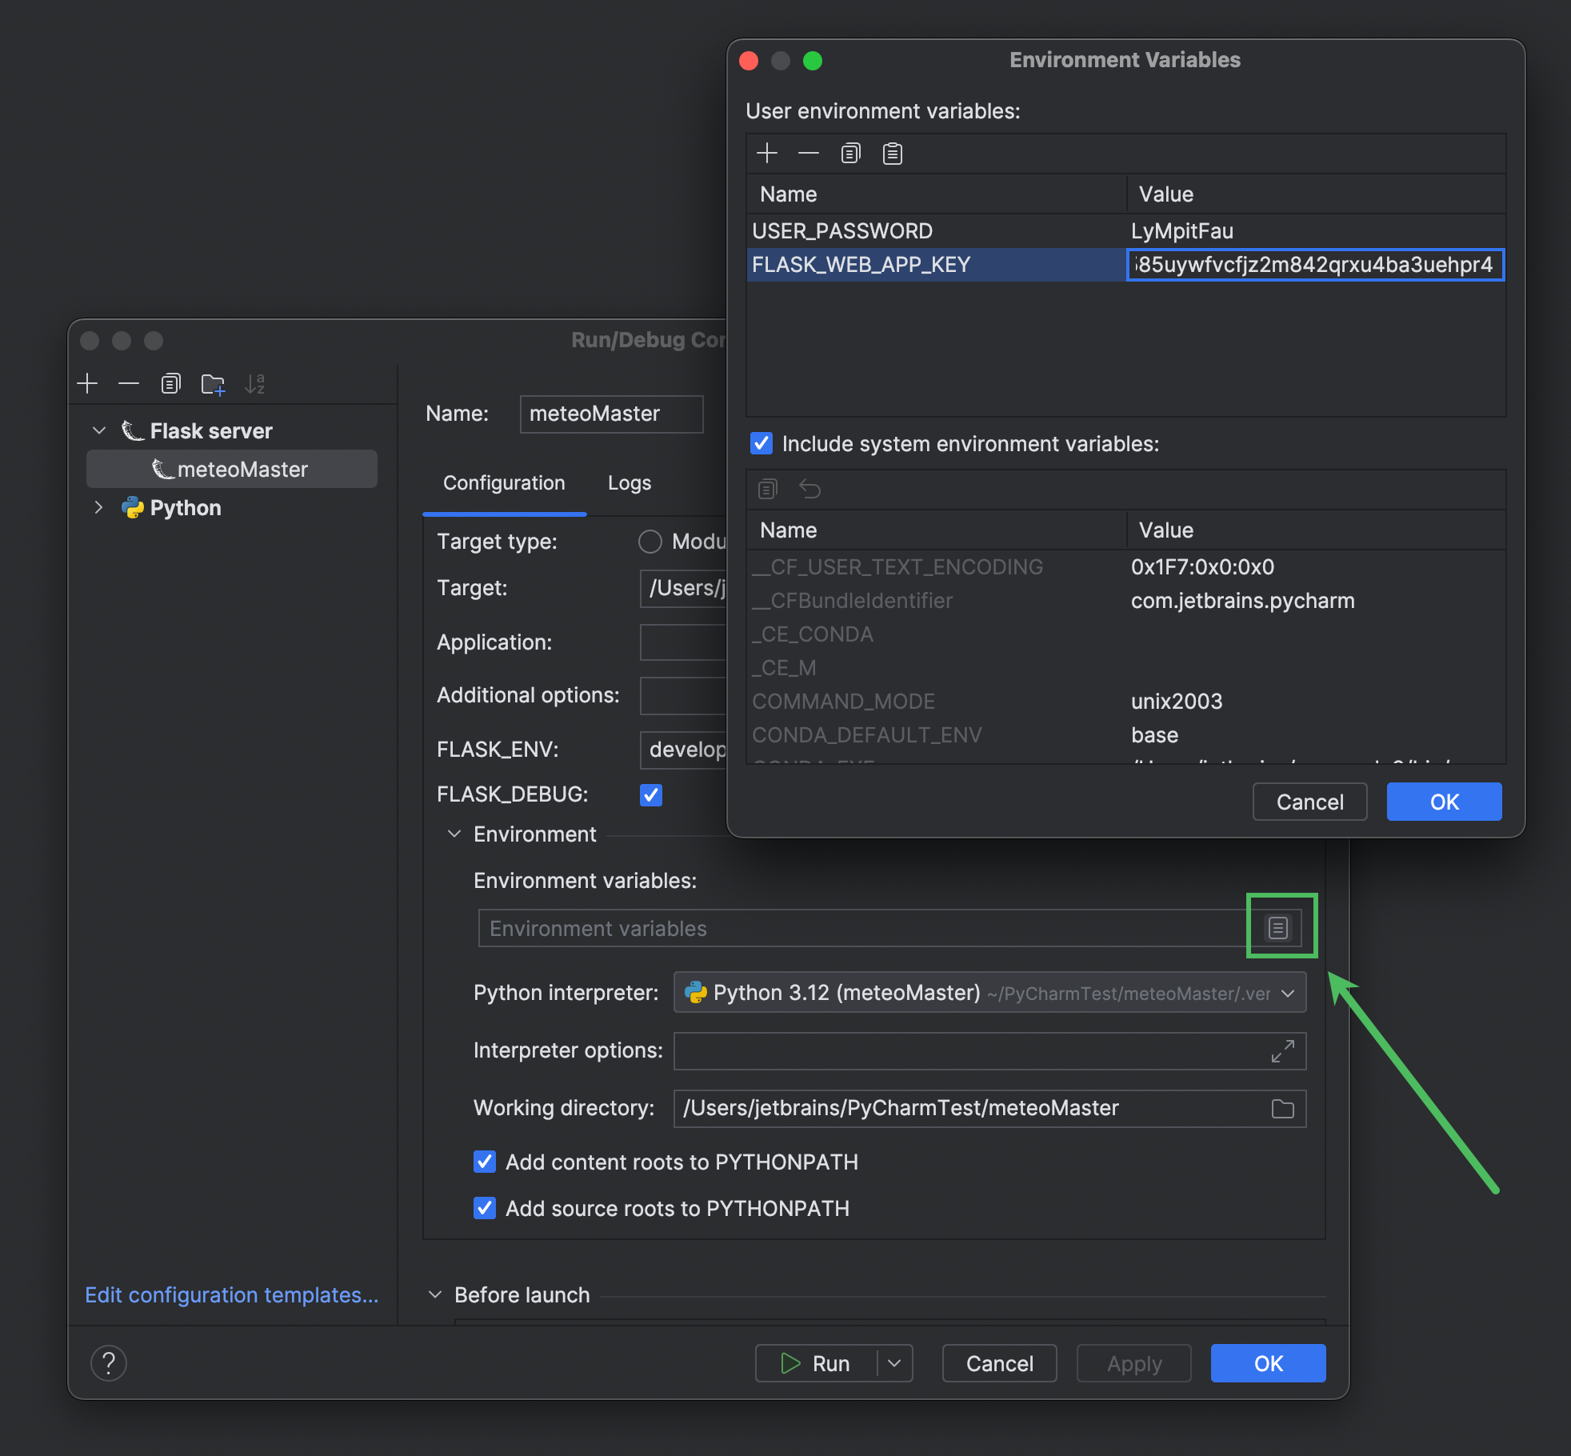Create a new configuration folder
The height and width of the screenshot is (1456, 1571).
tap(213, 383)
